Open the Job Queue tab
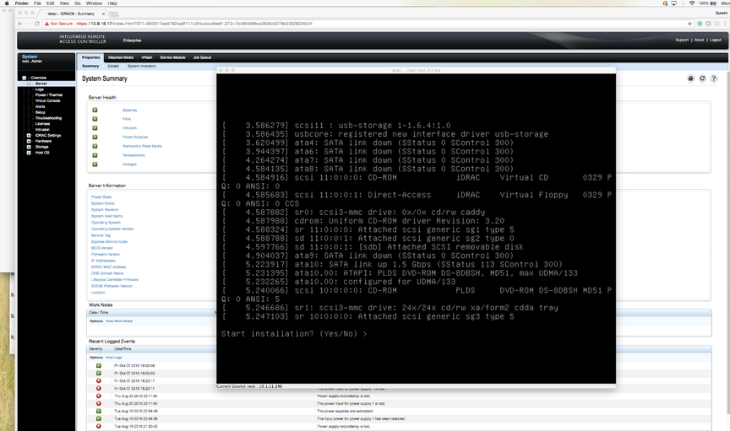Screen dimensions: 730x431 click(202, 57)
